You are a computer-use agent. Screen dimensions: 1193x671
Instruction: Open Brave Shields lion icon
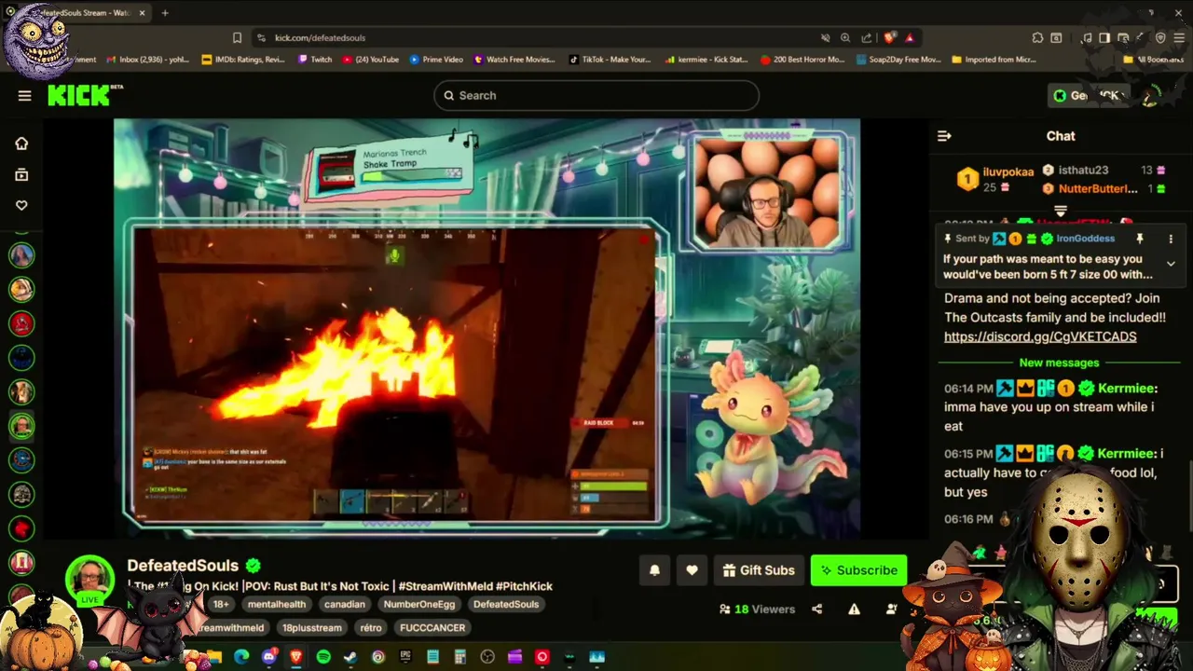click(889, 37)
